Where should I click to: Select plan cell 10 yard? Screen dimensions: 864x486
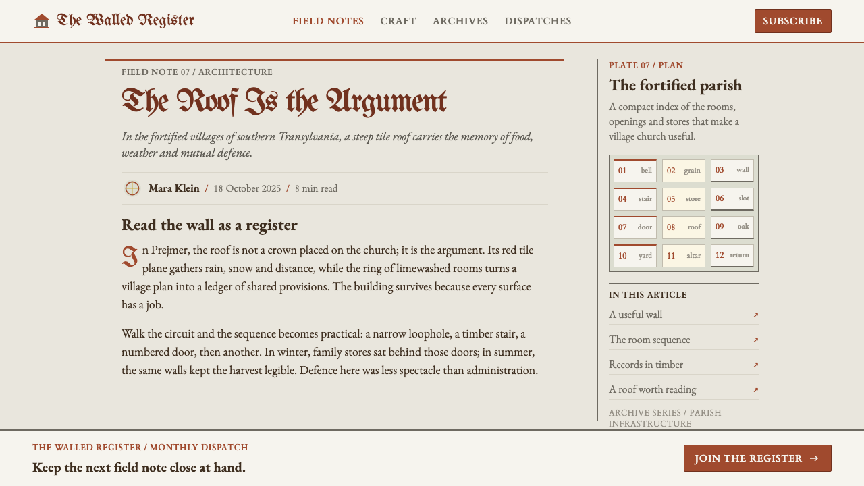coord(635,256)
